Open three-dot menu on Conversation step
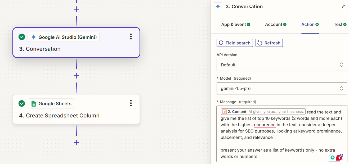 pyautogui.click(x=131, y=37)
